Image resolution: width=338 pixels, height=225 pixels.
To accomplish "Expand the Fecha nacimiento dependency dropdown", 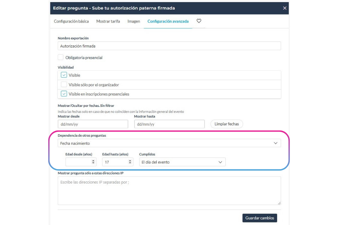I will (169, 143).
